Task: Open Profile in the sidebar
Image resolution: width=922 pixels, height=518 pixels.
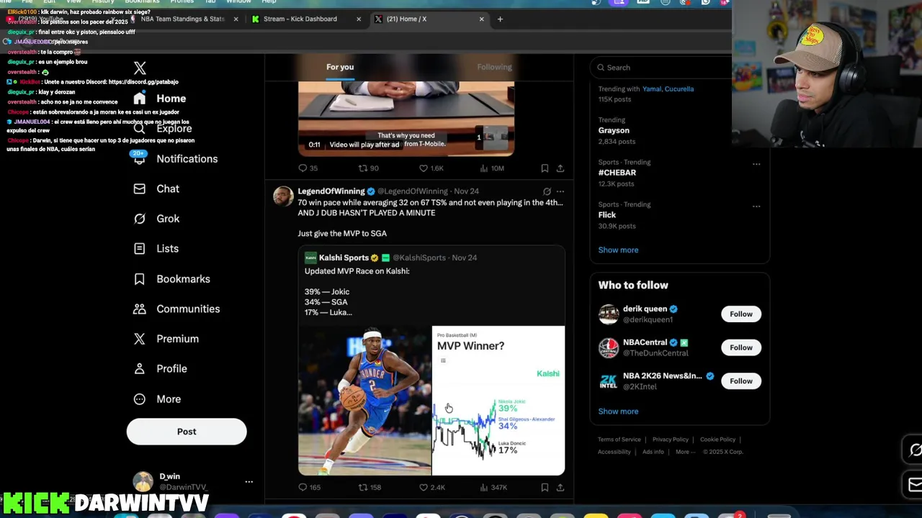Action: (160, 369)
